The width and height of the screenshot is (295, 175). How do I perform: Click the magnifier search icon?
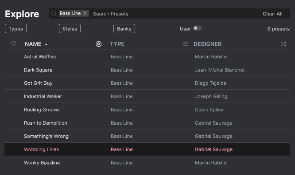54,14
